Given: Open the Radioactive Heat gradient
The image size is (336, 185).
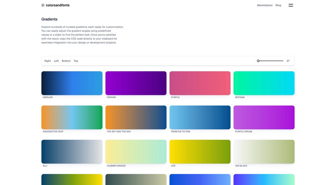Looking at the screenshot, I should click(72, 117).
